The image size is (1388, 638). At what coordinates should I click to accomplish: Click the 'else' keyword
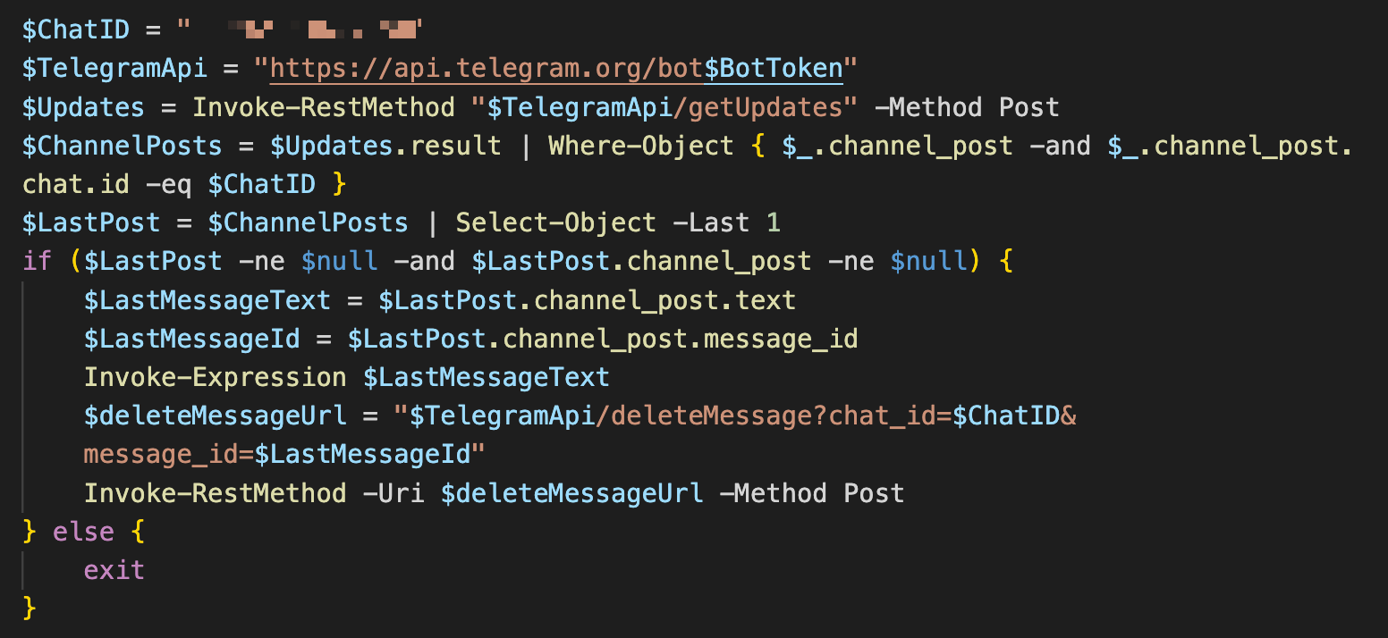[x=83, y=532]
